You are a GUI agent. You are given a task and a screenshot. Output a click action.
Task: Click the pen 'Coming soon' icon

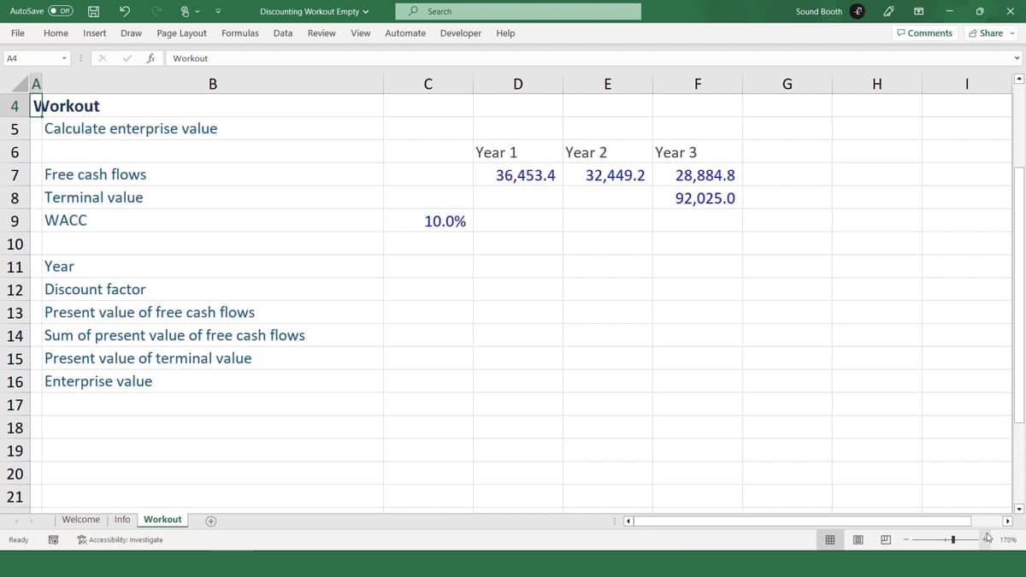[889, 11]
